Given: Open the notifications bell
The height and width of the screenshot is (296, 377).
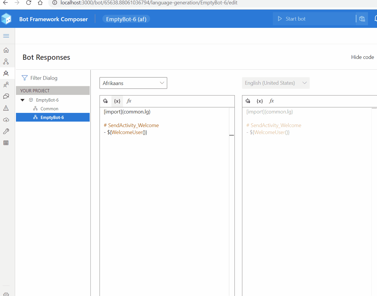Looking at the screenshot, I should point(376,19).
